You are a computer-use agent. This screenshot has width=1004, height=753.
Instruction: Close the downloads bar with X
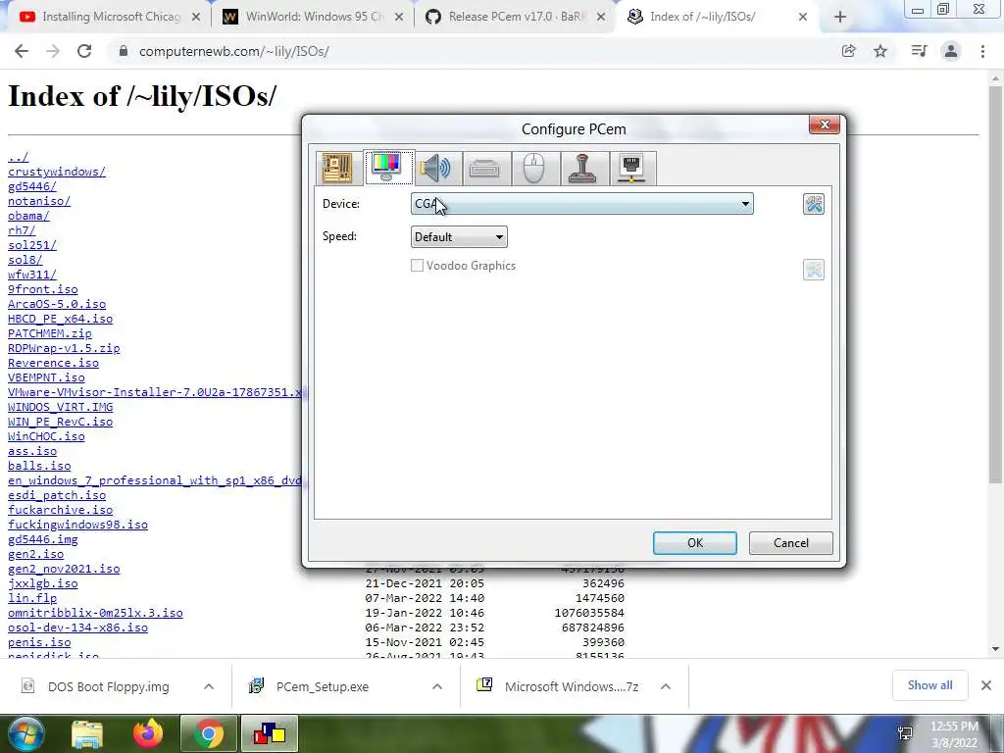click(986, 685)
